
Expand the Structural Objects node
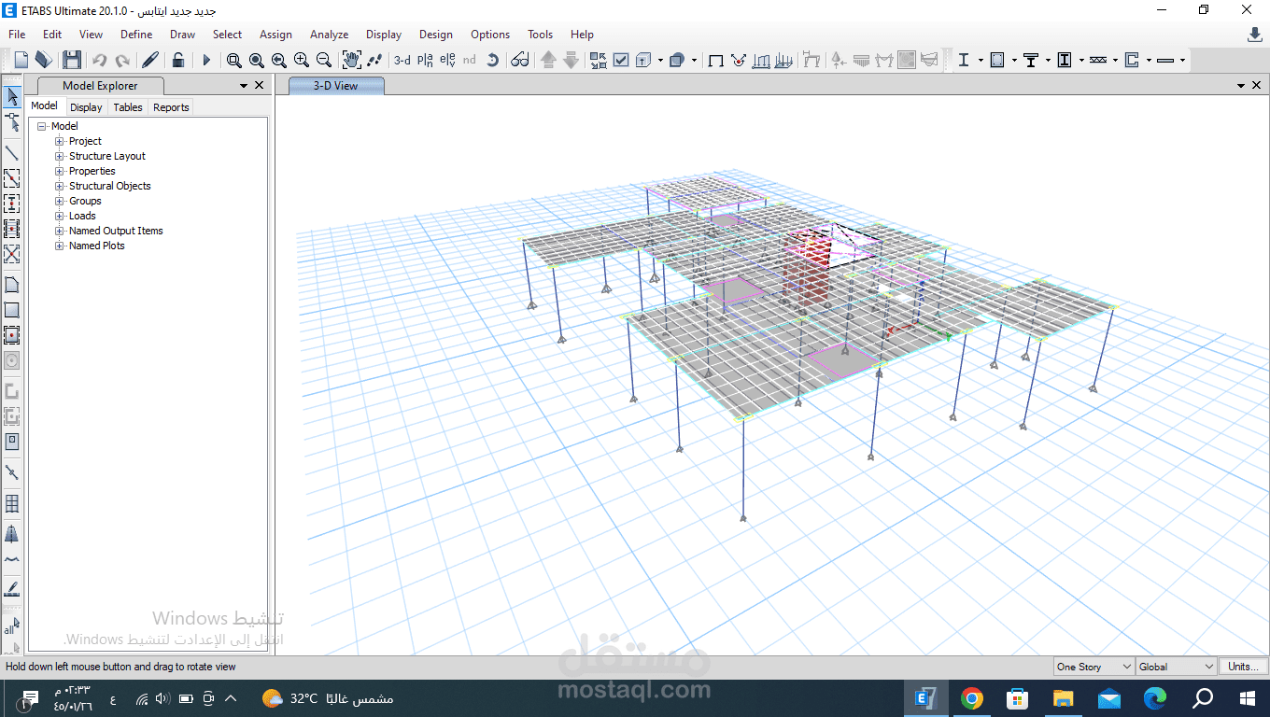pos(60,186)
